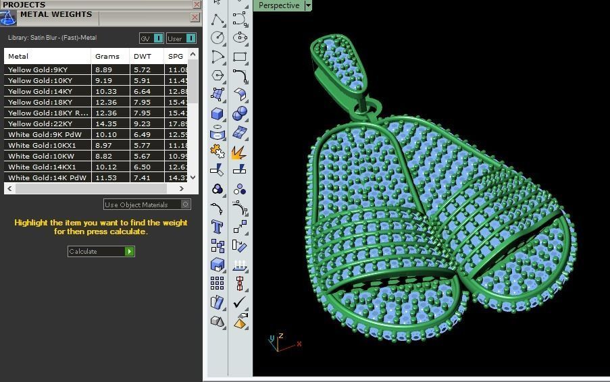Screen dimensions: 610x382
Task: Open the Cage edit tool
Action: click(218, 133)
